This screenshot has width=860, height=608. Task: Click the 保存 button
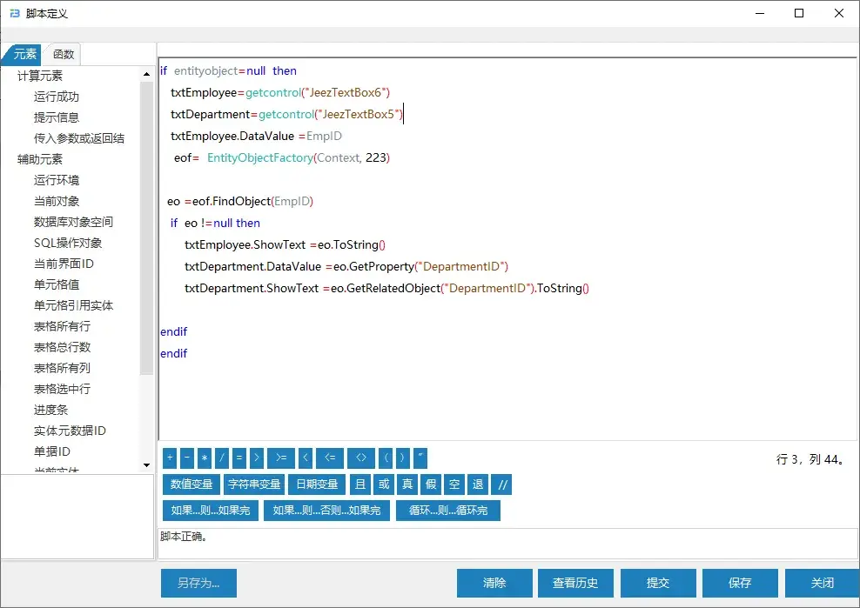[x=739, y=583]
